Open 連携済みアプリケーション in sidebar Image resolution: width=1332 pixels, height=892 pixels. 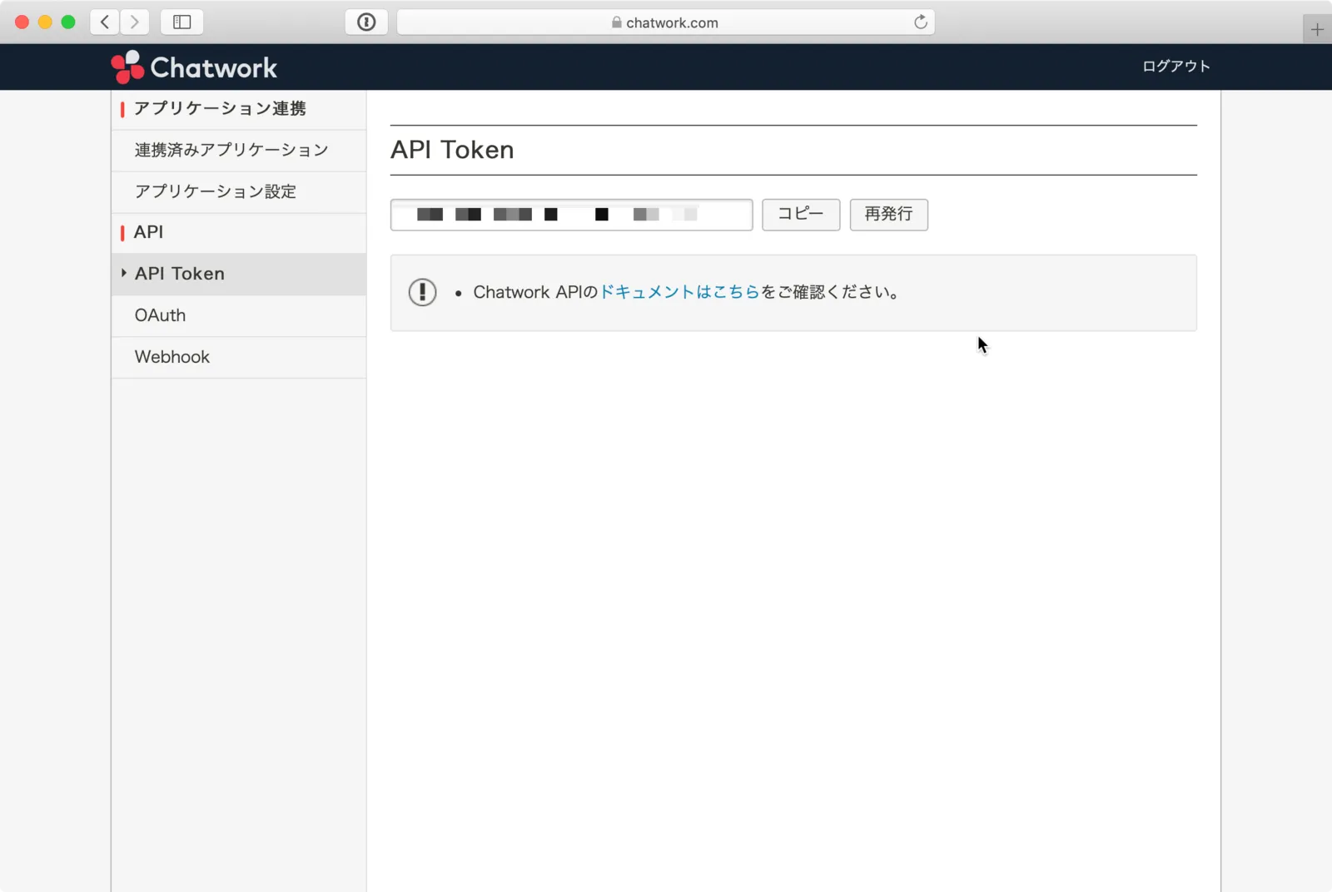[239, 151]
